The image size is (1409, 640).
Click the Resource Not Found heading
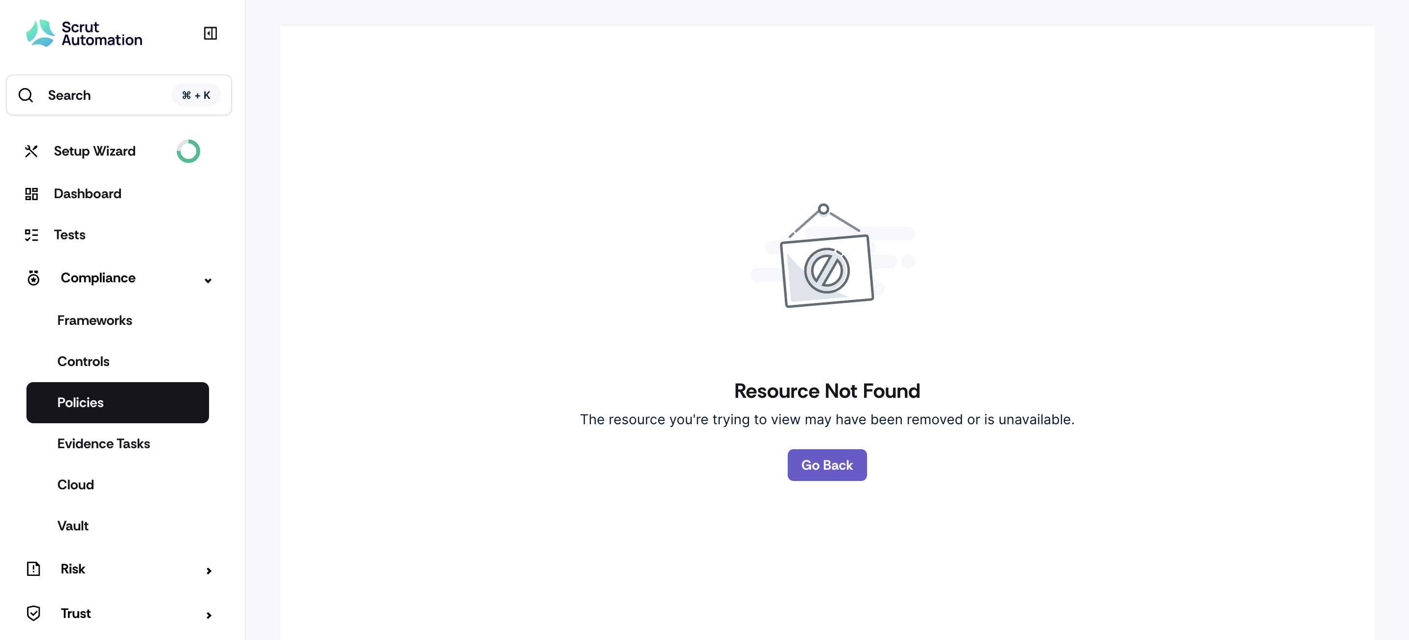pyautogui.click(x=827, y=391)
